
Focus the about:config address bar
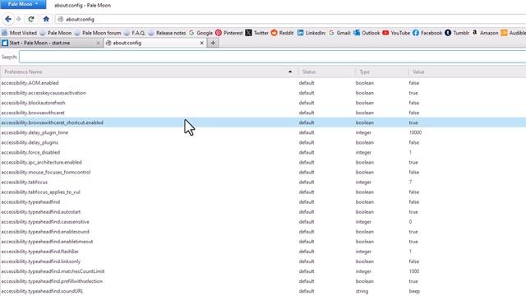coord(290,20)
